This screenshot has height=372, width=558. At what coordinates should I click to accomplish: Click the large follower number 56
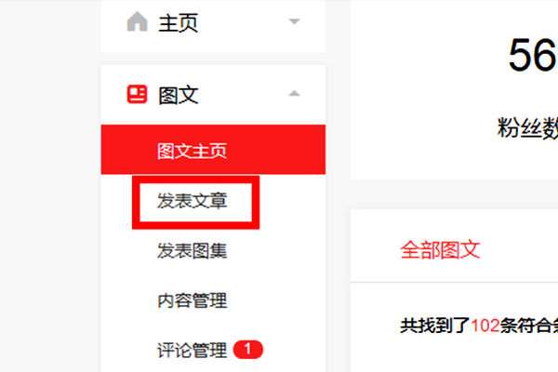point(533,55)
